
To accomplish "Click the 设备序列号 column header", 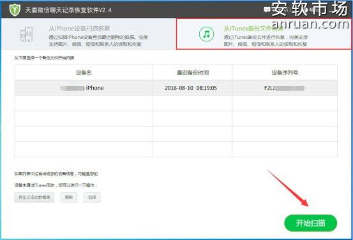I will pos(285,73).
